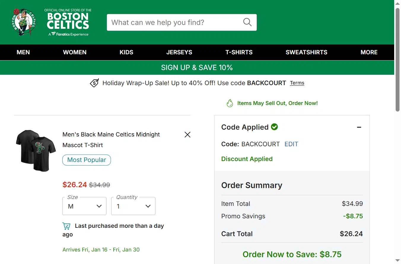Screen dimensions: 401x264
Task: Click 'Order Now to Save: $8.75'
Action: click(x=292, y=255)
